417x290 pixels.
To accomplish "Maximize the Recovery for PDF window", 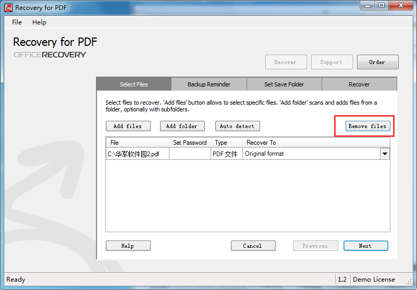I will 382,6.
